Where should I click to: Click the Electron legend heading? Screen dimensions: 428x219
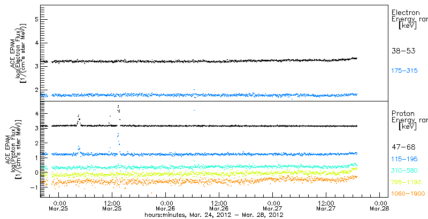pyautogui.click(x=406, y=13)
